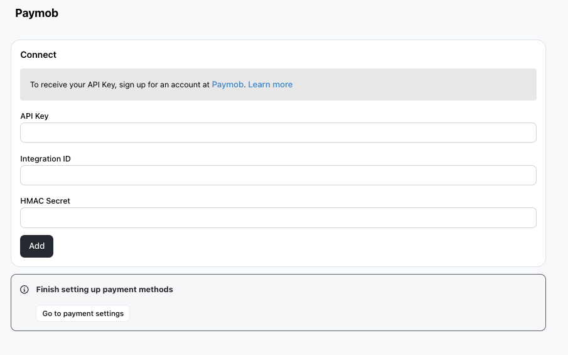Click the Integration ID label
Screen dimensions: 568x355
coord(46,159)
